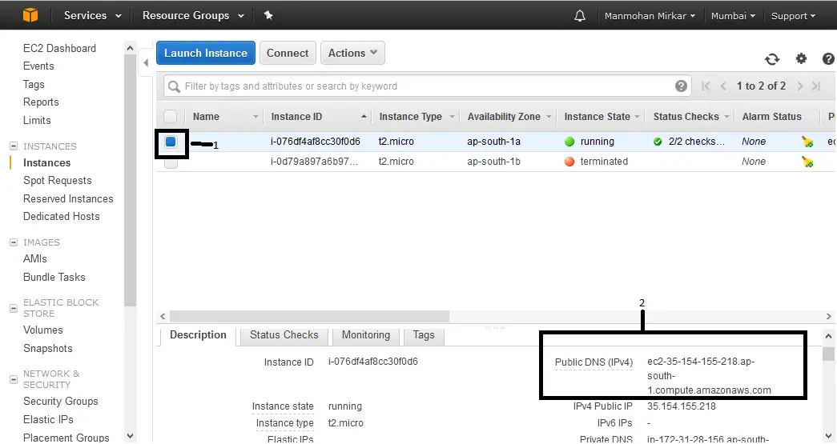The height and width of the screenshot is (444, 837).
Task: Click the sidebar vertical scrollbar
Action: pos(130,180)
